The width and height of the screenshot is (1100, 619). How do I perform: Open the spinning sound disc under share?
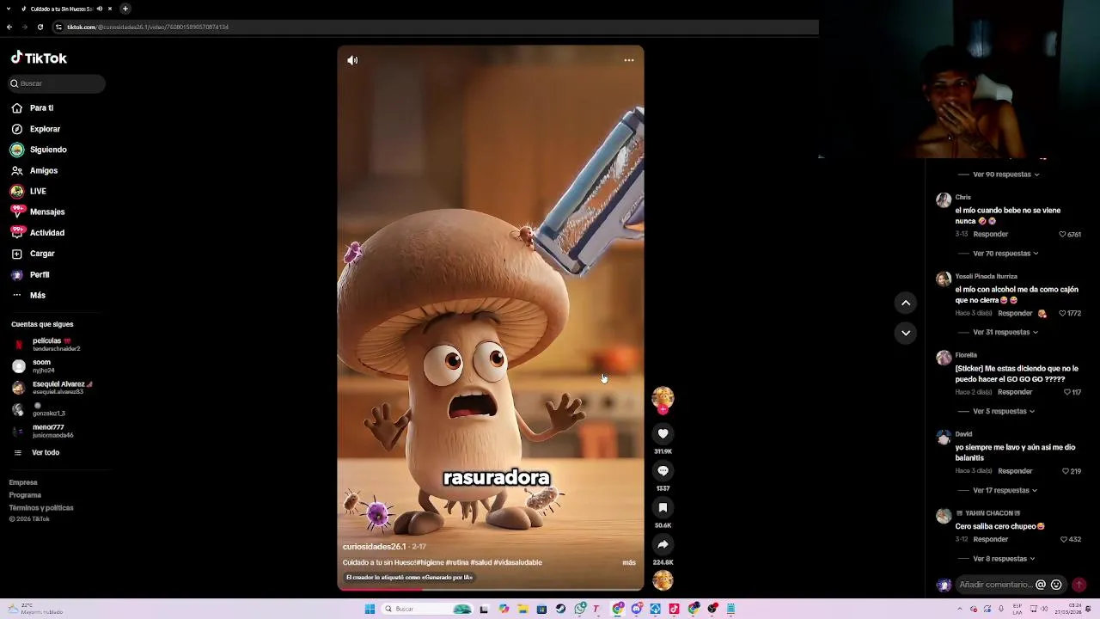click(x=663, y=580)
